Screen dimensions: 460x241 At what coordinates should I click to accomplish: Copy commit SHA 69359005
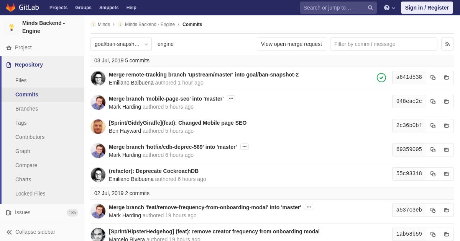pyautogui.click(x=433, y=150)
